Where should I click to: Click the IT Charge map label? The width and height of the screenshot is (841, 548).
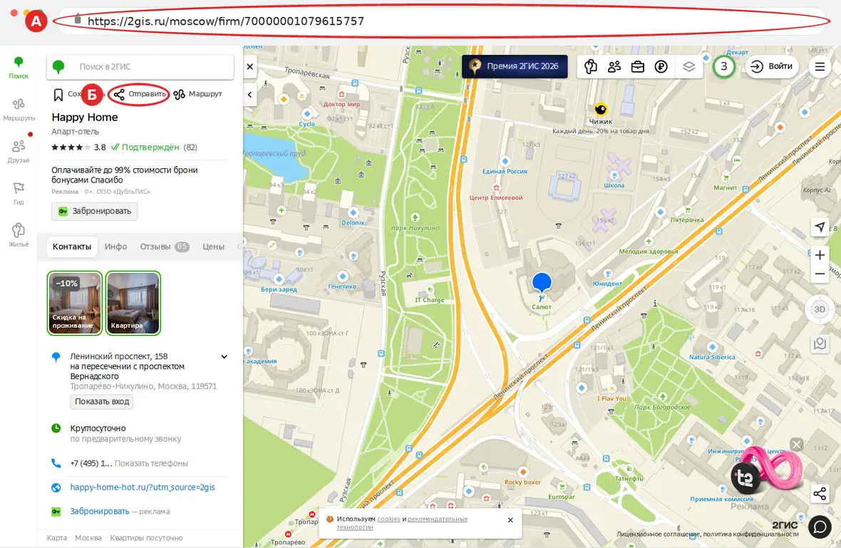coord(430,300)
